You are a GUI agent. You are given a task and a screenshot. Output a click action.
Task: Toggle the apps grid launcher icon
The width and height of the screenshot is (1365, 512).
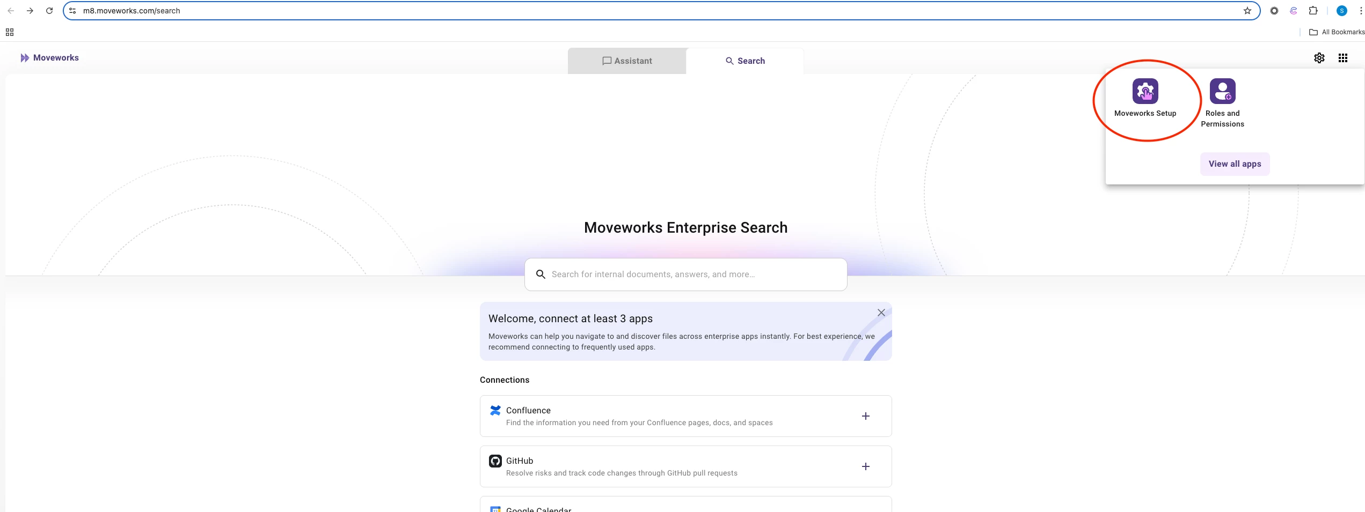pos(1342,58)
